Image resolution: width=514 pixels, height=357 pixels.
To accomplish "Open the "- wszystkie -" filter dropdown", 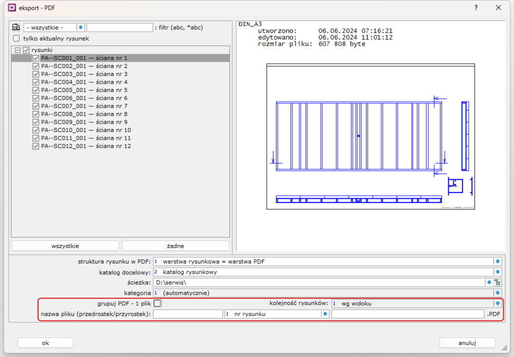I will pos(81,28).
